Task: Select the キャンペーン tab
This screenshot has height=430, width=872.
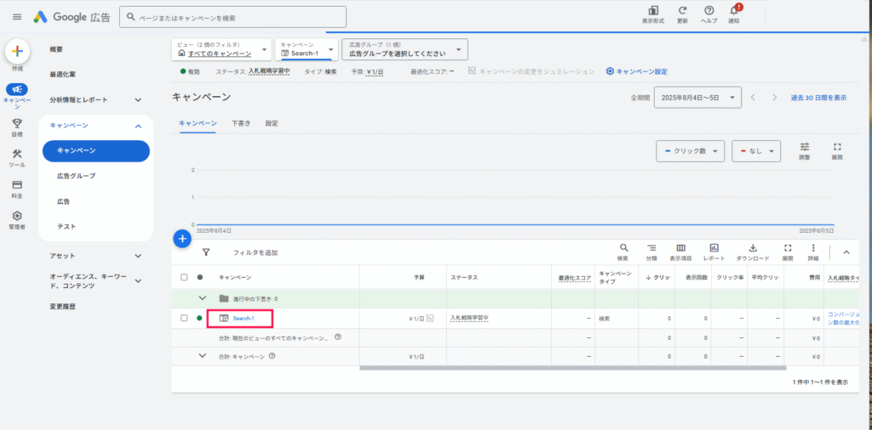Action: tap(198, 124)
